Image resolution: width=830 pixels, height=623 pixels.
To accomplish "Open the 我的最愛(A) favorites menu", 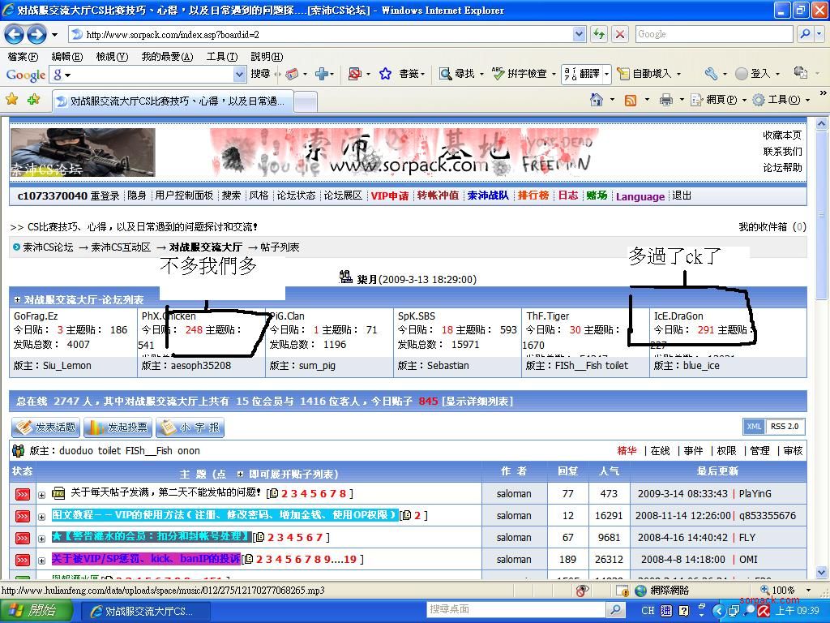I will [167, 57].
